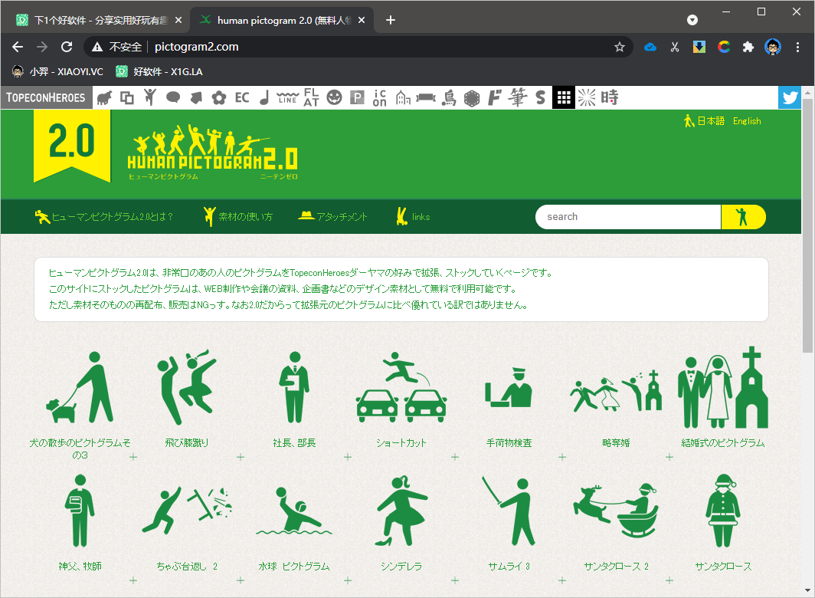Click the speech bubble icon in top bar
815x598 pixels.
point(173,97)
